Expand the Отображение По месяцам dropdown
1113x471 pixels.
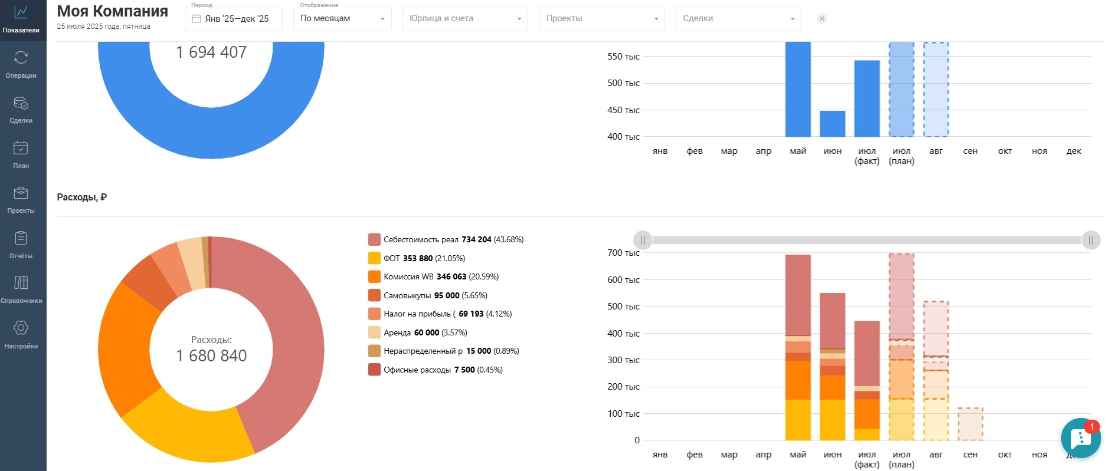point(342,19)
